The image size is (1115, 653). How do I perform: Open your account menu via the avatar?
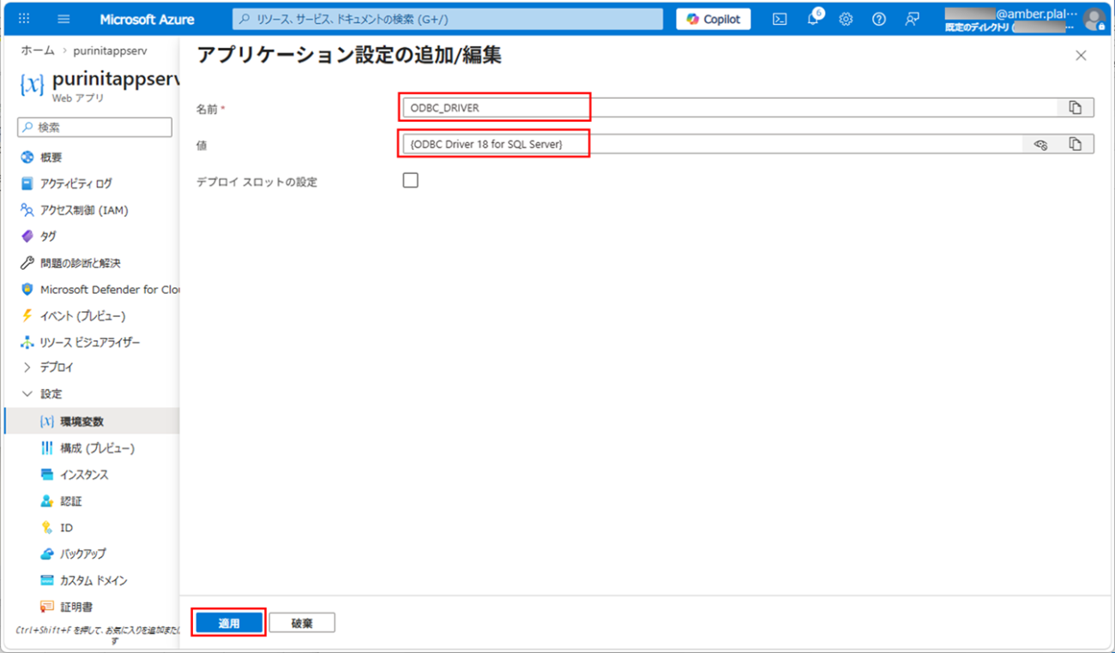[1094, 21]
